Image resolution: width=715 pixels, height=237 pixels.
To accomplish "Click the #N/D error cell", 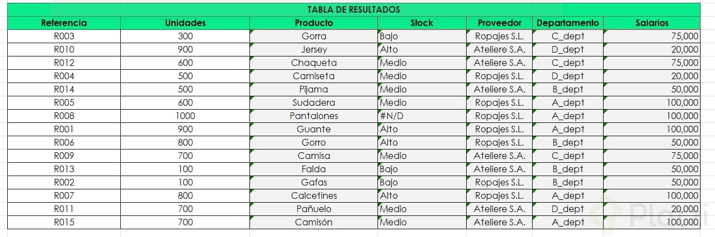I will click(422, 116).
